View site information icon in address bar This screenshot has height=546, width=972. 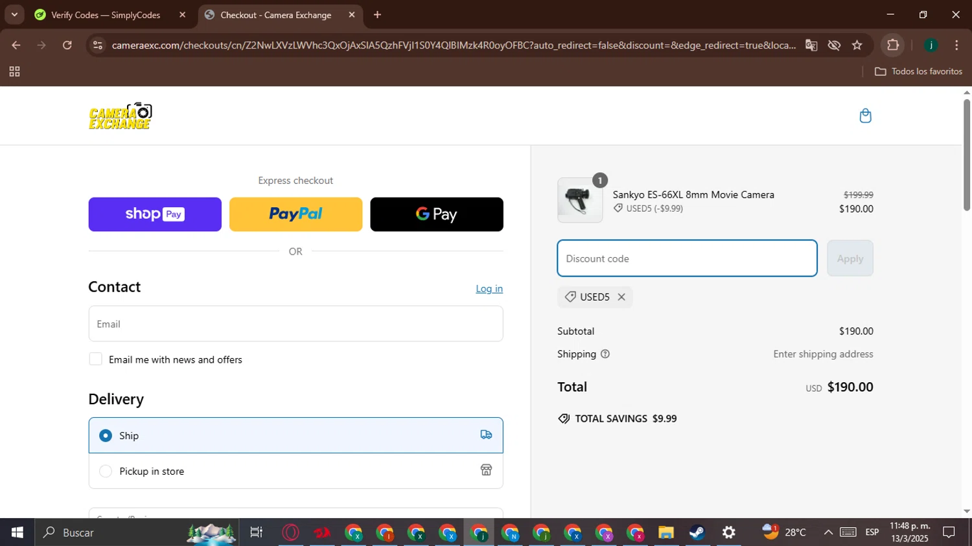[x=98, y=45]
